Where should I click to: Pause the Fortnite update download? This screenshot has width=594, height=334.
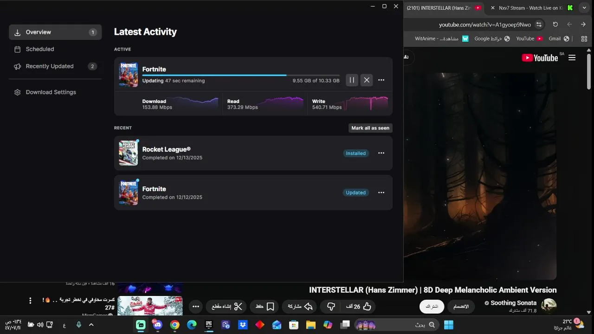(x=352, y=80)
